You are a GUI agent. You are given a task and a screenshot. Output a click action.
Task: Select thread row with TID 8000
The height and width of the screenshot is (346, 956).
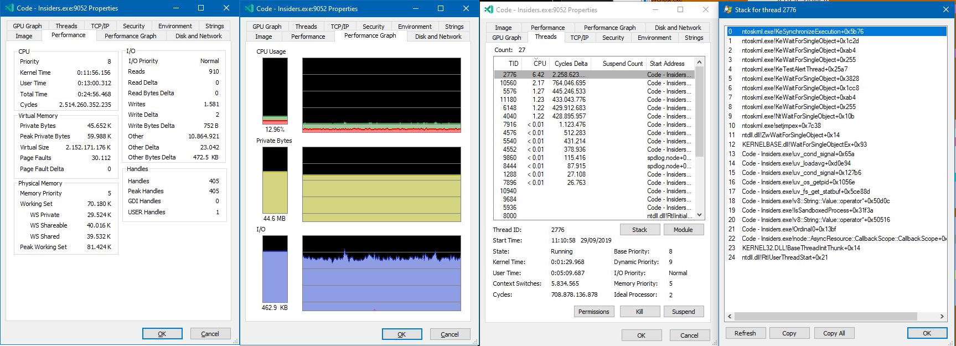[594, 216]
